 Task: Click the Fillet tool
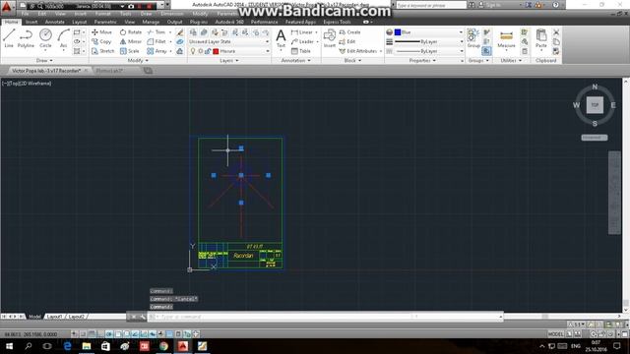pos(157,41)
